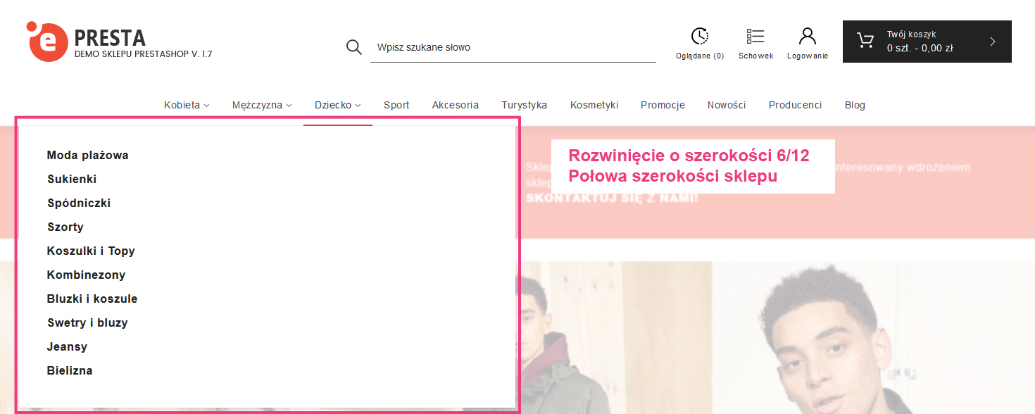Viewport: 1035px width, 414px height.
Task: Expand the Kobieta menu dropdown
Action: 187,105
